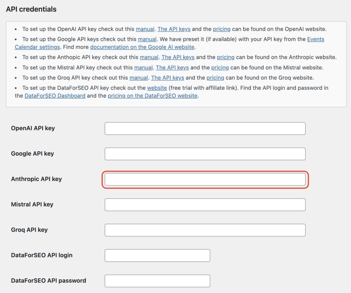Open documentation on the Google AI website
The height and width of the screenshot is (293, 351).
tap(141, 47)
